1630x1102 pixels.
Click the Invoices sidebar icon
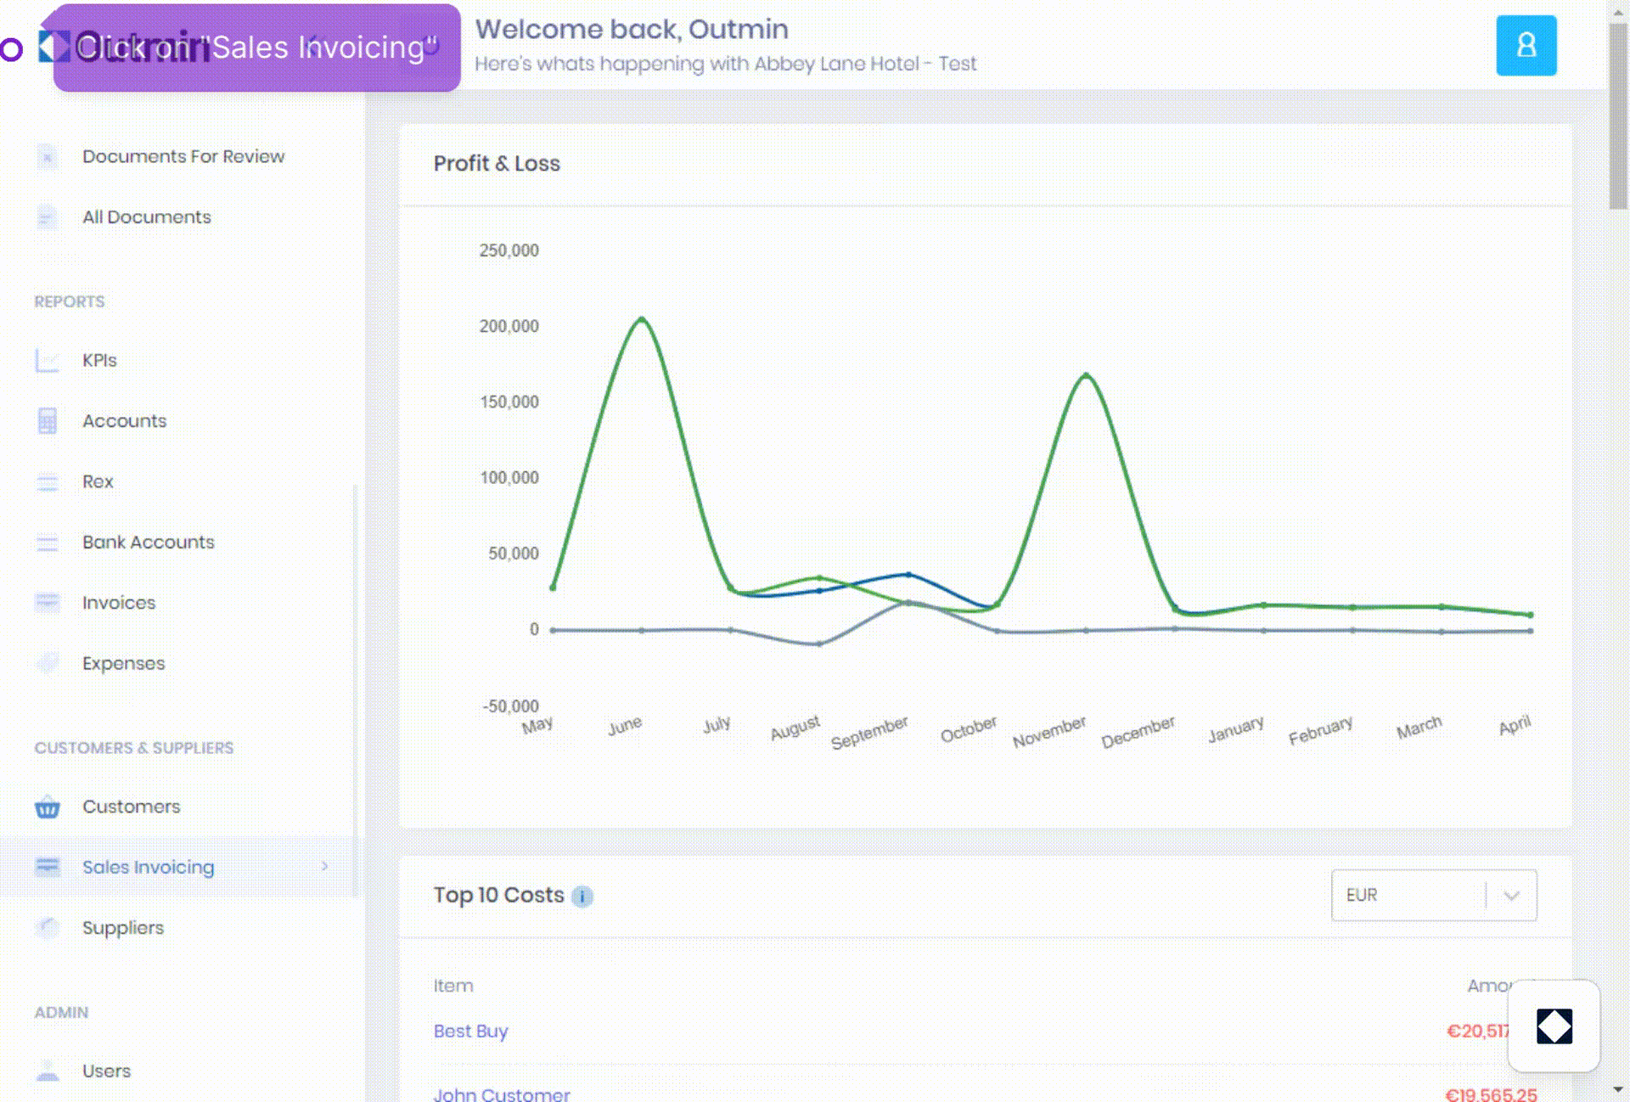point(48,603)
